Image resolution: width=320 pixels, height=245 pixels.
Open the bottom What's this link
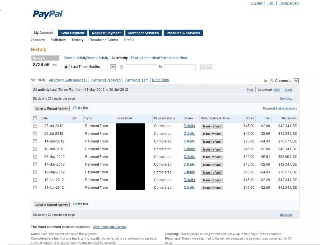80,204
